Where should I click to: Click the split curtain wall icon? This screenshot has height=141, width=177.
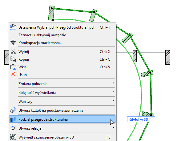13,119
